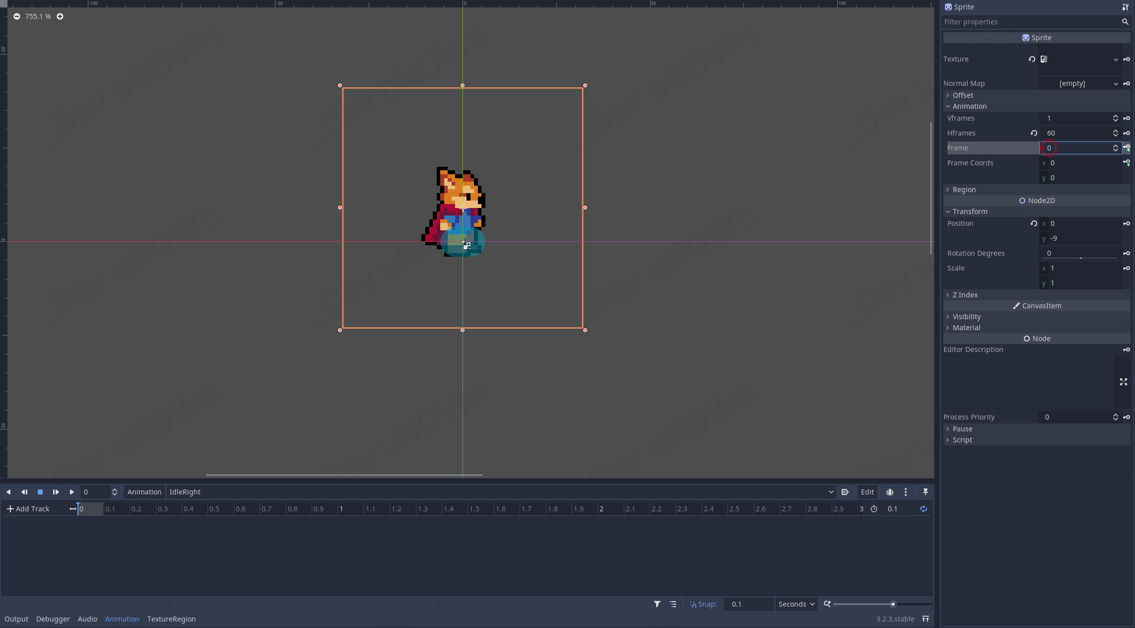The height and width of the screenshot is (628, 1135).
Task: Toggle Snap in animation editor
Action: (x=703, y=604)
